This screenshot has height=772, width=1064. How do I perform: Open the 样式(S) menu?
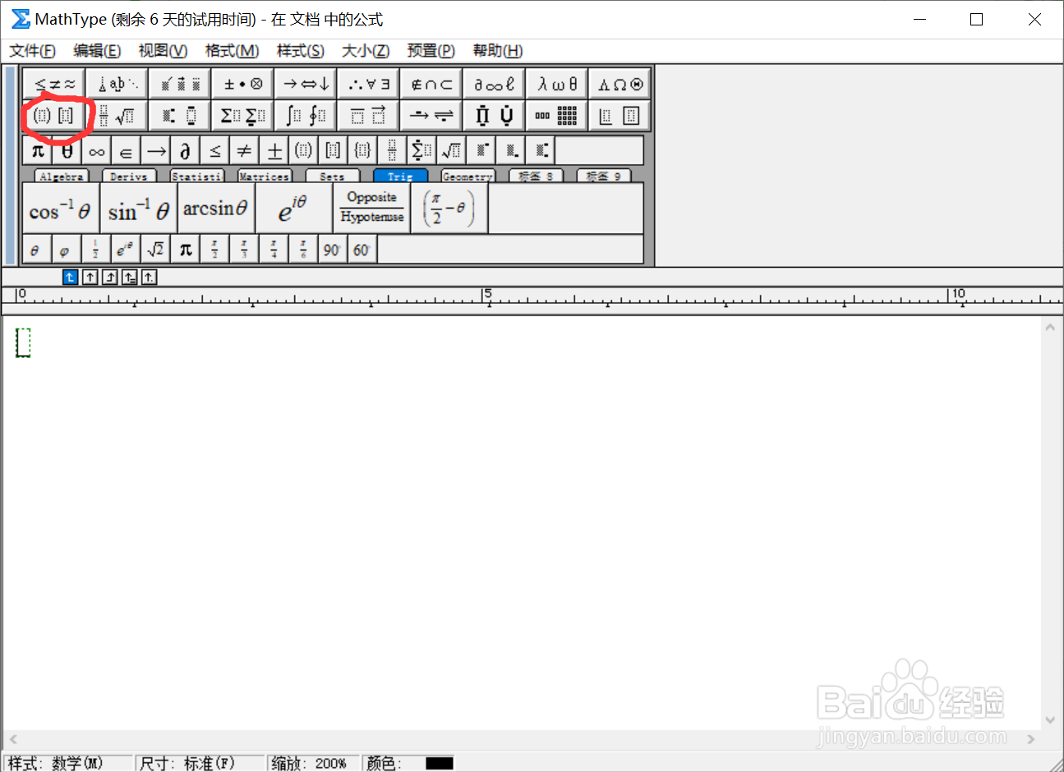pos(300,51)
